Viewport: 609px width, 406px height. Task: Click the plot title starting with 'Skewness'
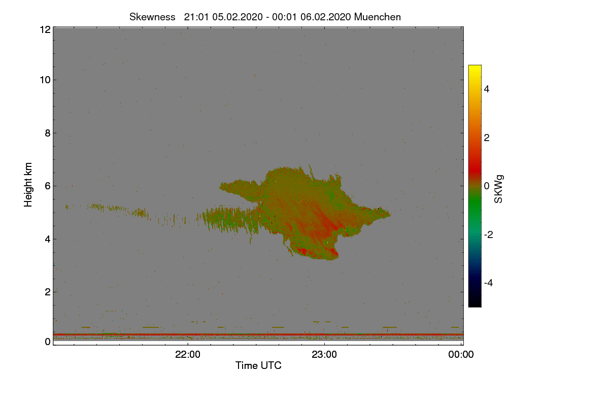click(265, 17)
